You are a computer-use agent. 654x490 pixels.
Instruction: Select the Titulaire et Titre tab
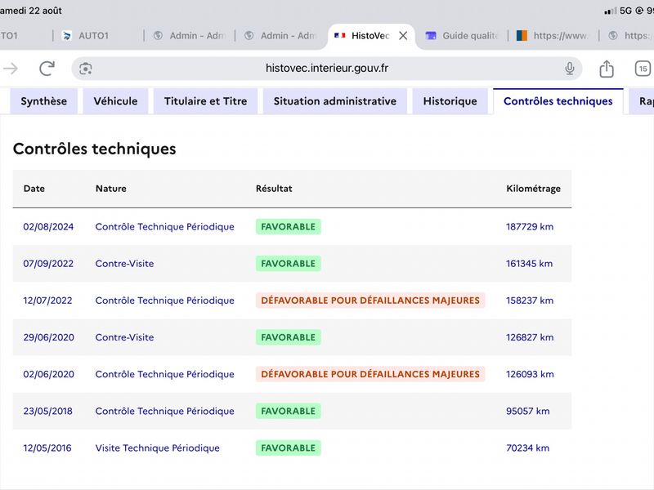tap(206, 101)
